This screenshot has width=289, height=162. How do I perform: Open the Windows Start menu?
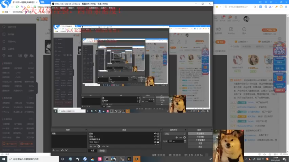[x=4, y=159]
